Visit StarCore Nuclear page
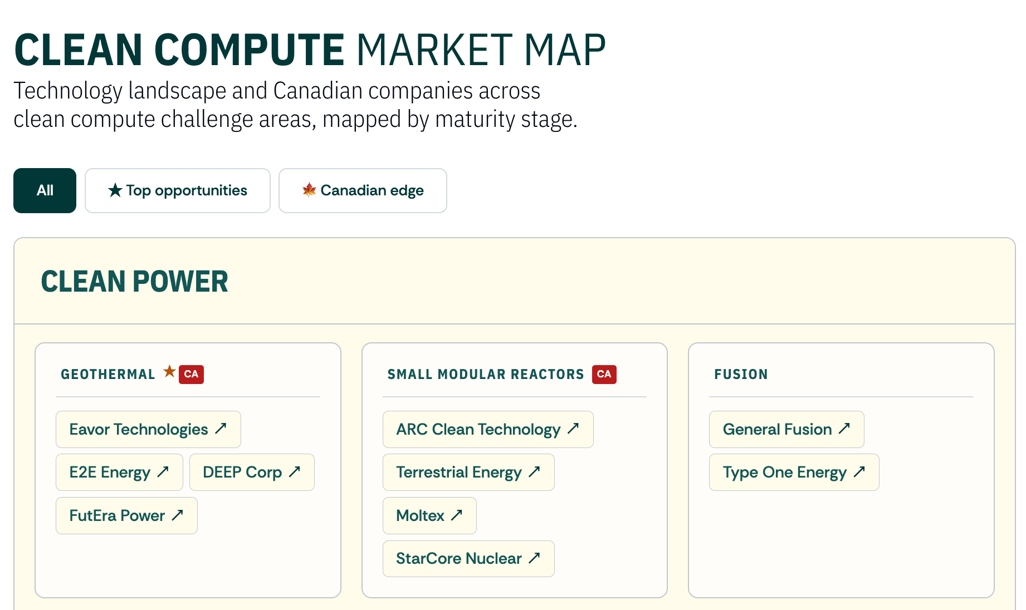 point(468,559)
